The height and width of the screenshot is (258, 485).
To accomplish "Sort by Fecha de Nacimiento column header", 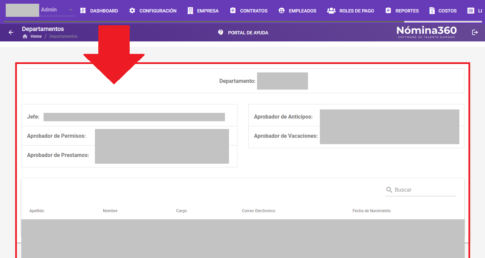I will click(x=372, y=211).
